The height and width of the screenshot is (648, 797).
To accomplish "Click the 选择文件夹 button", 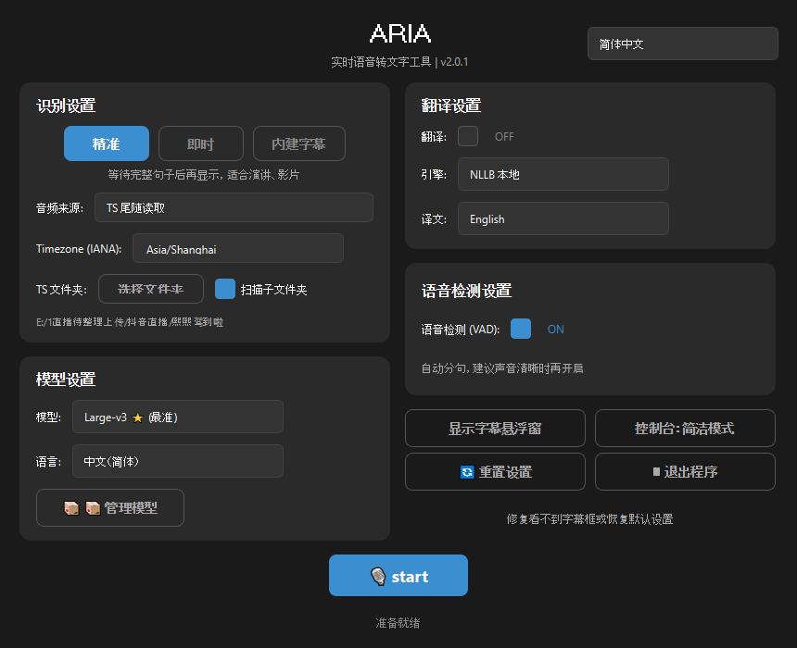I will tap(151, 289).
